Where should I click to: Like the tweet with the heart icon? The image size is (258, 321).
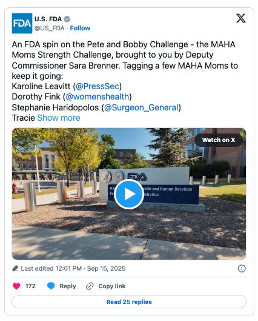click(x=16, y=286)
